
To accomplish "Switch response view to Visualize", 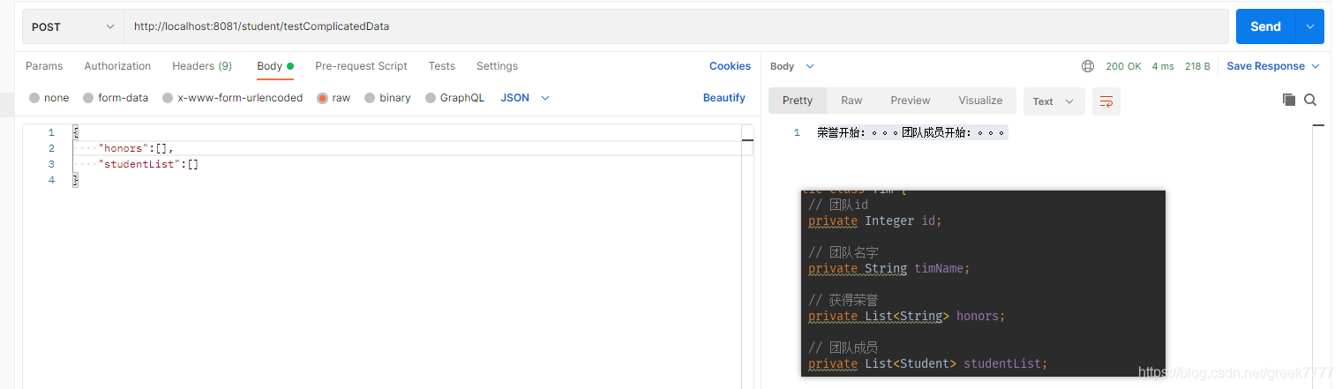I will pyautogui.click(x=980, y=101).
